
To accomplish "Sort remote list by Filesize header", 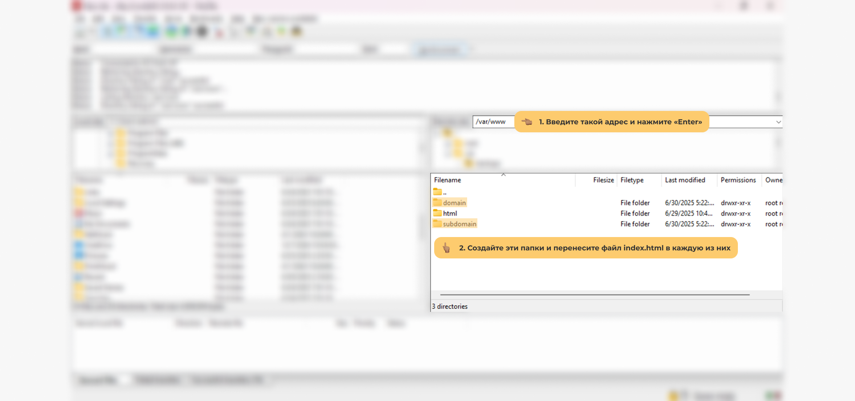I will (x=603, y=180).
